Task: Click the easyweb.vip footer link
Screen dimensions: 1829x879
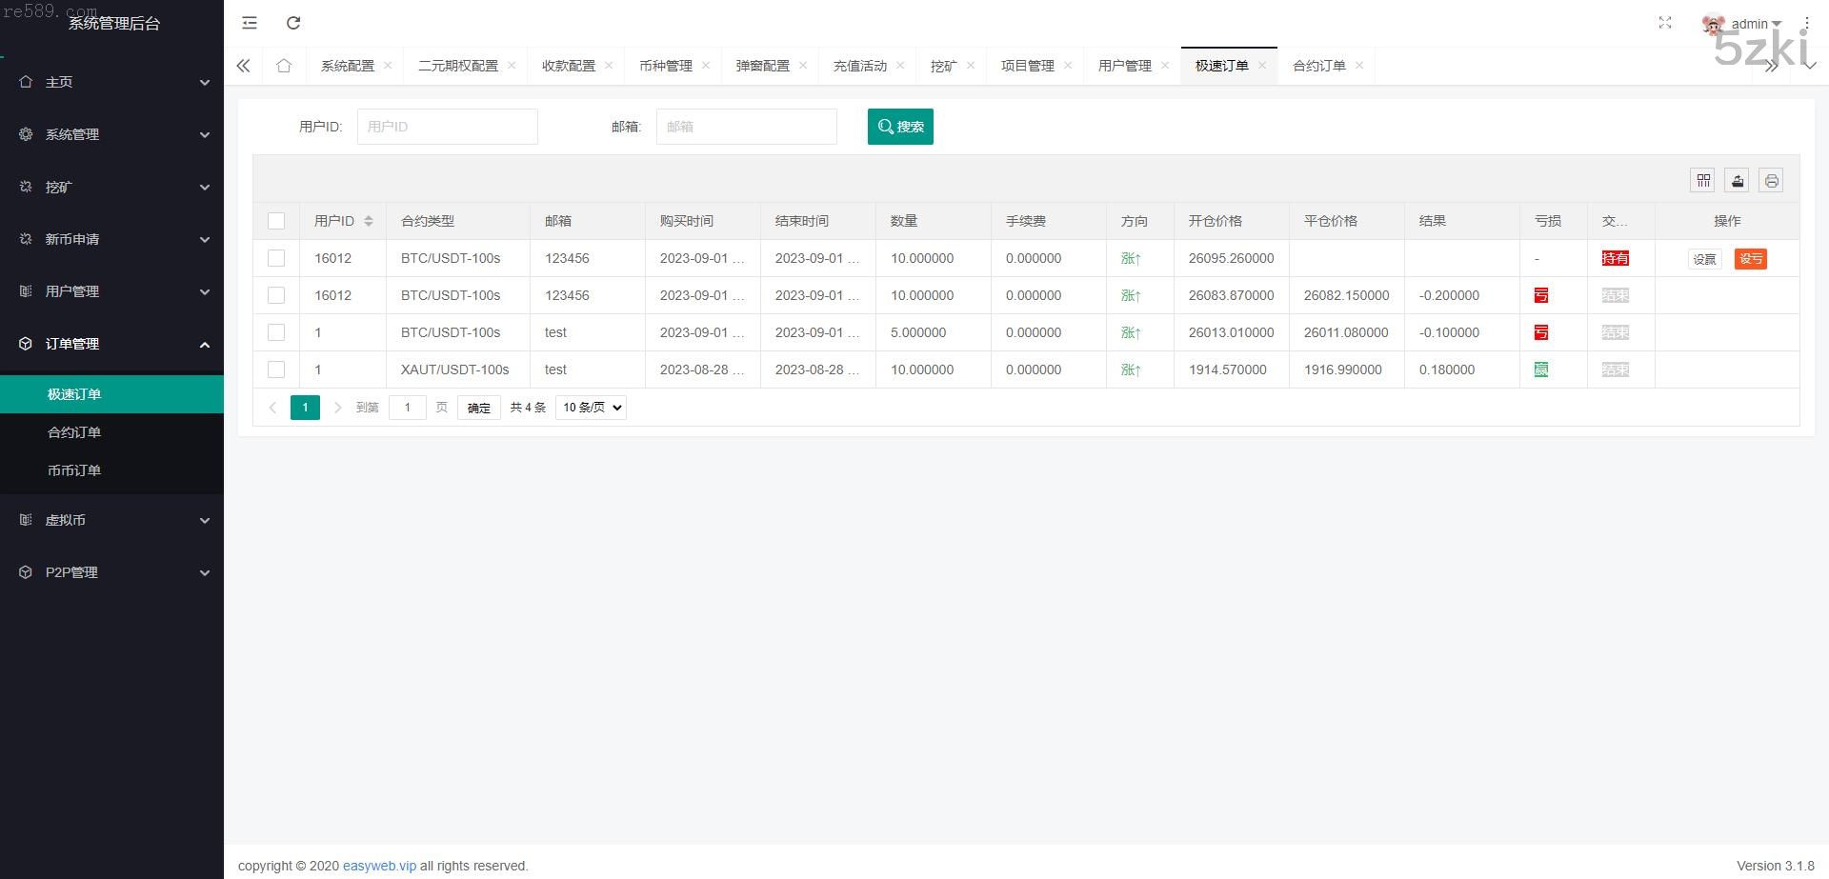Action: pos(379,866)
